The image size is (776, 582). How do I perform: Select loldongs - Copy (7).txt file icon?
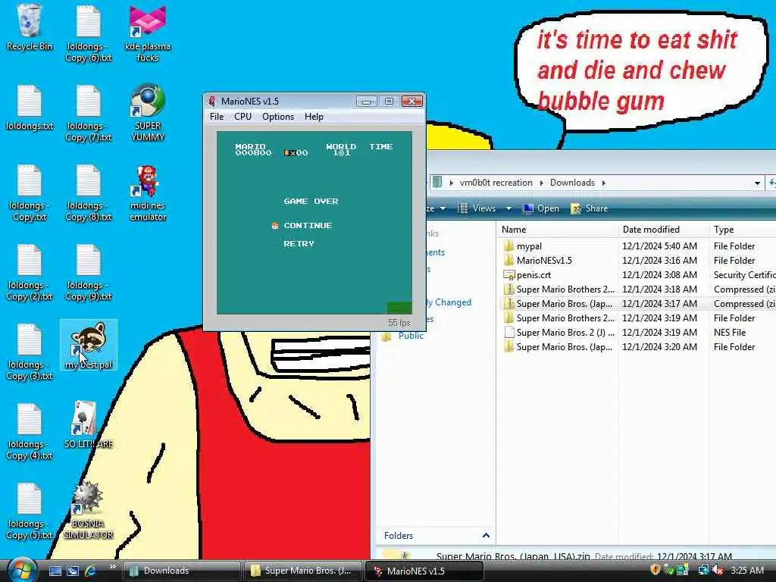pos(89,113)
